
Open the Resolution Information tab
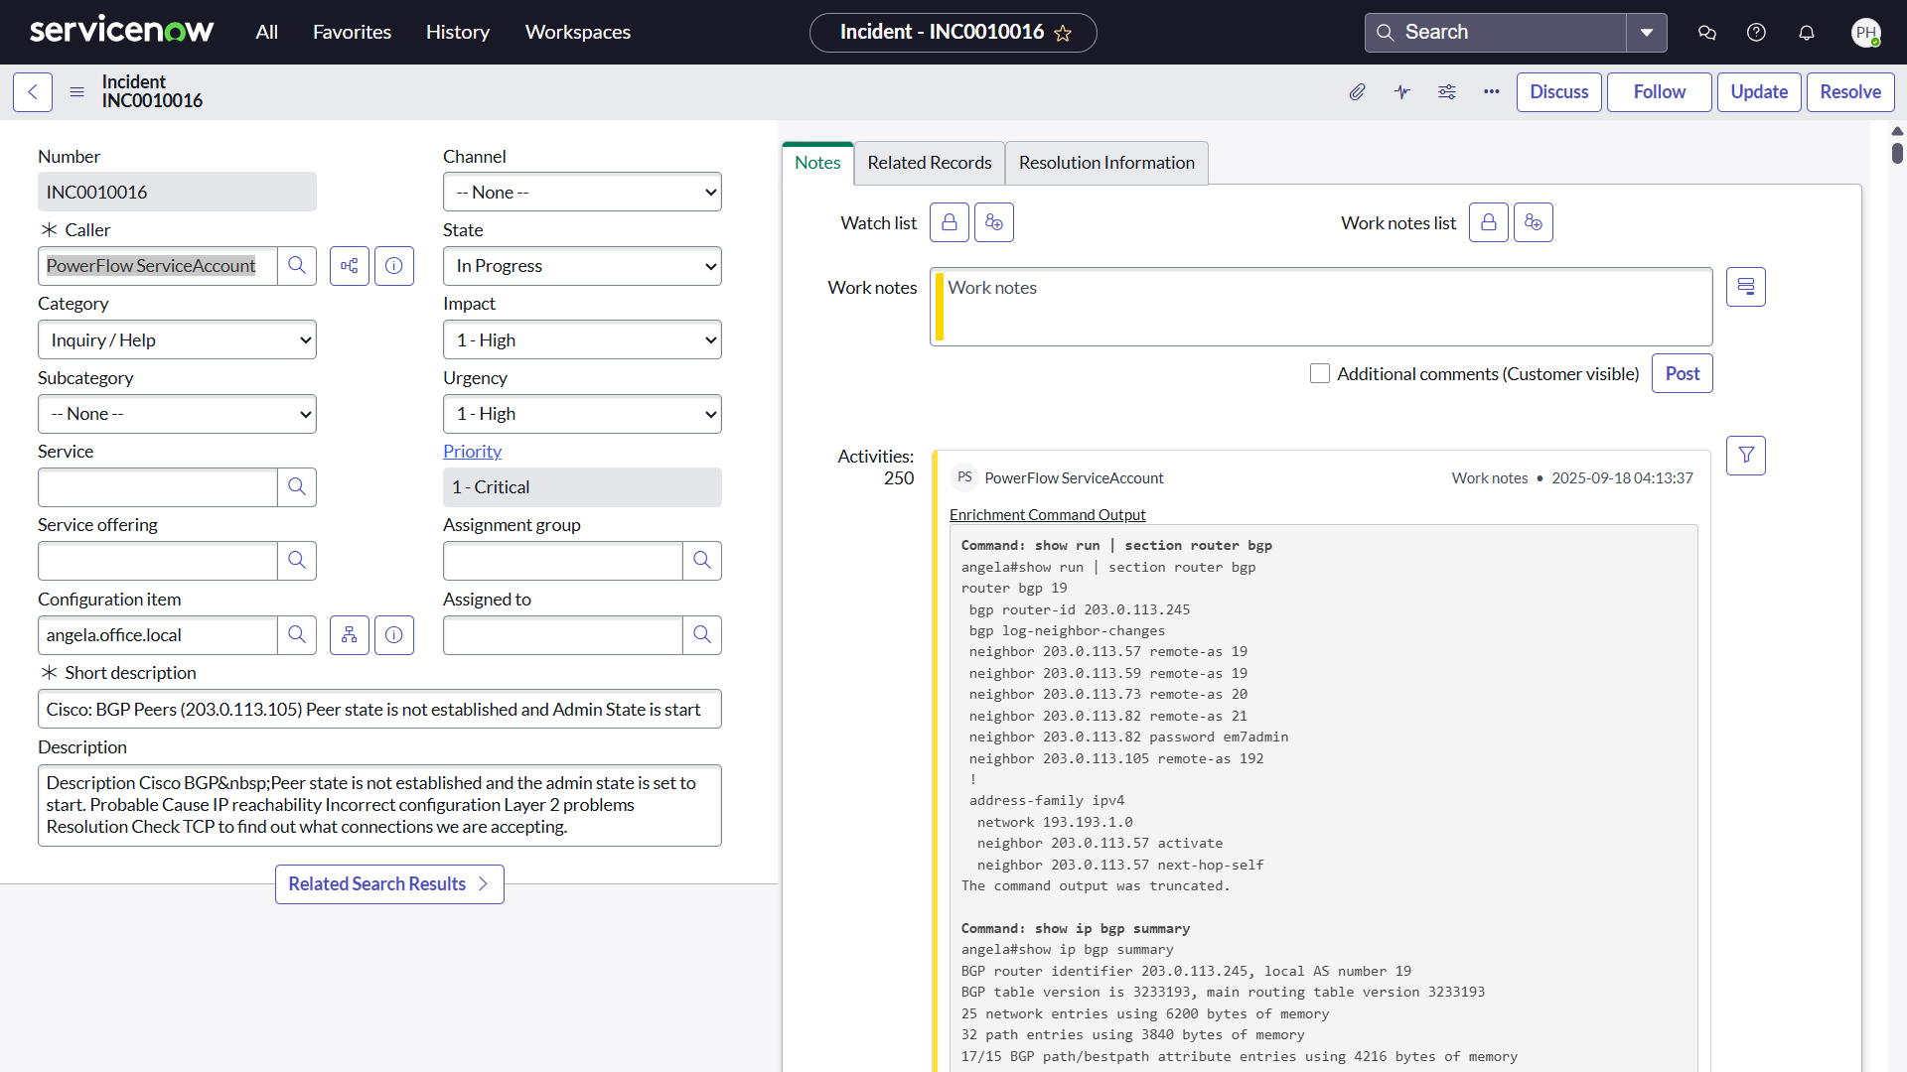[1105, 163]
